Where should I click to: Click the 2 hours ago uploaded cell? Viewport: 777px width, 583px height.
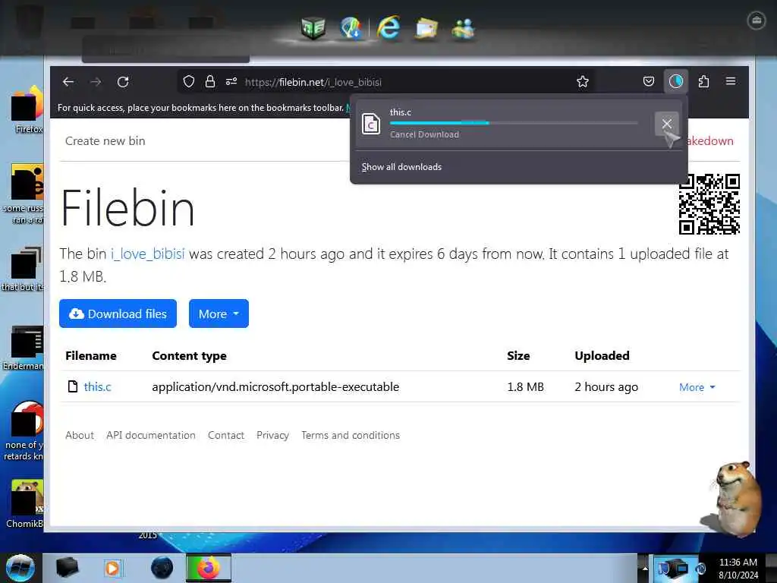pyautogui.click(x=606, y=387)
